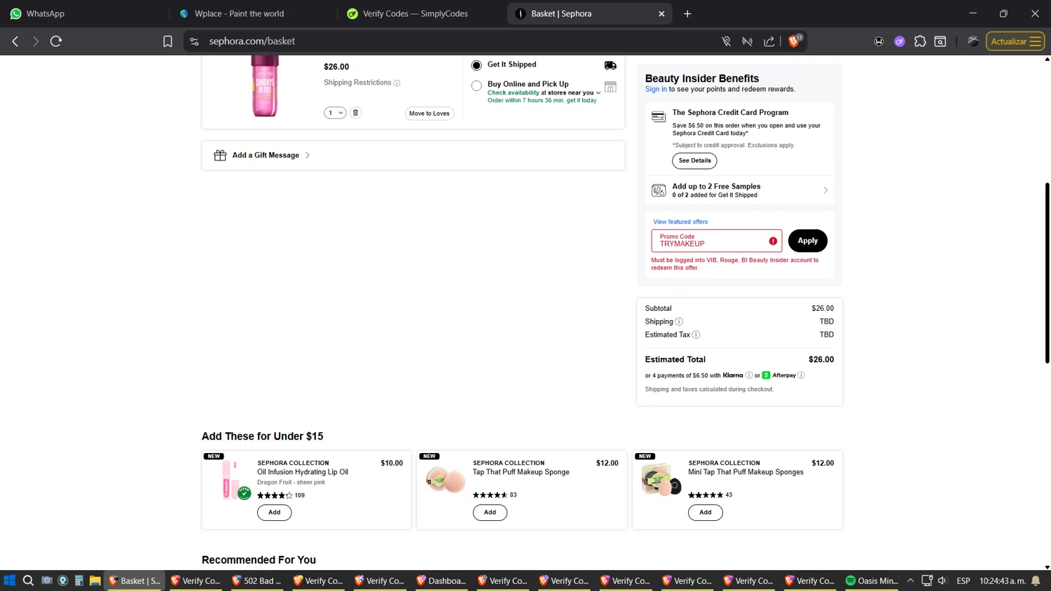Screen dimensions: 1051x591
Task: Open the site settings icon left of URL
Action: 194,41
